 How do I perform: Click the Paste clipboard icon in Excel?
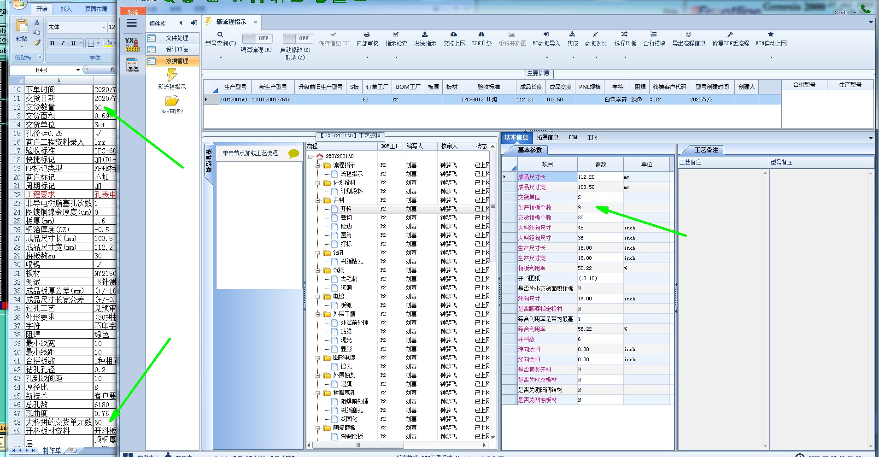coord(21,26)
